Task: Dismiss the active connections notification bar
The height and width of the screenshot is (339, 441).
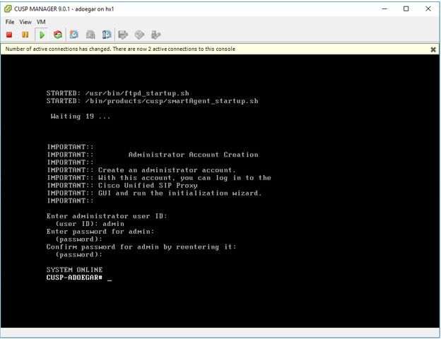Action: pos(433,49)
